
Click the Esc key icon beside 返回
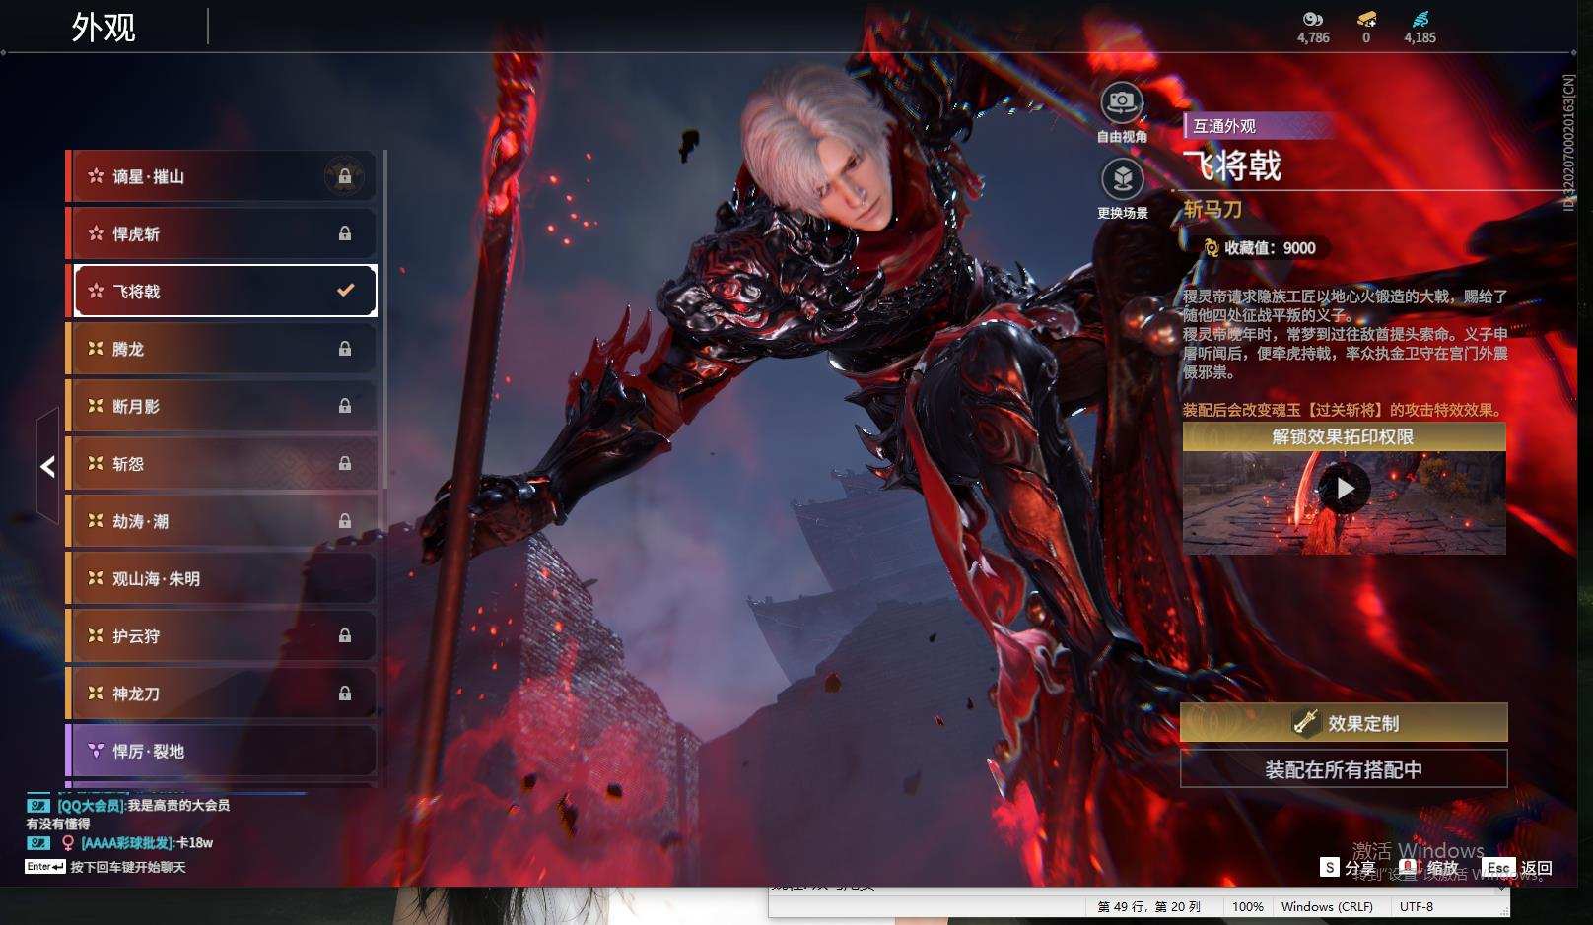pyautogui.click(x=1499, y=867)
